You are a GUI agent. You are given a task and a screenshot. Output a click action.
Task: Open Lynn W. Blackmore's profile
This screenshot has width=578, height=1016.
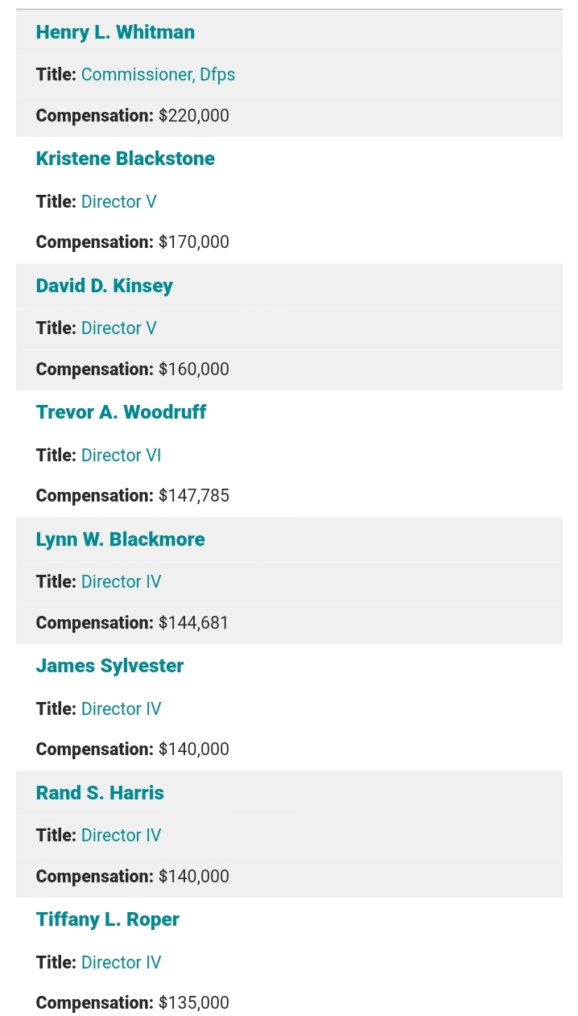(120, 539)
